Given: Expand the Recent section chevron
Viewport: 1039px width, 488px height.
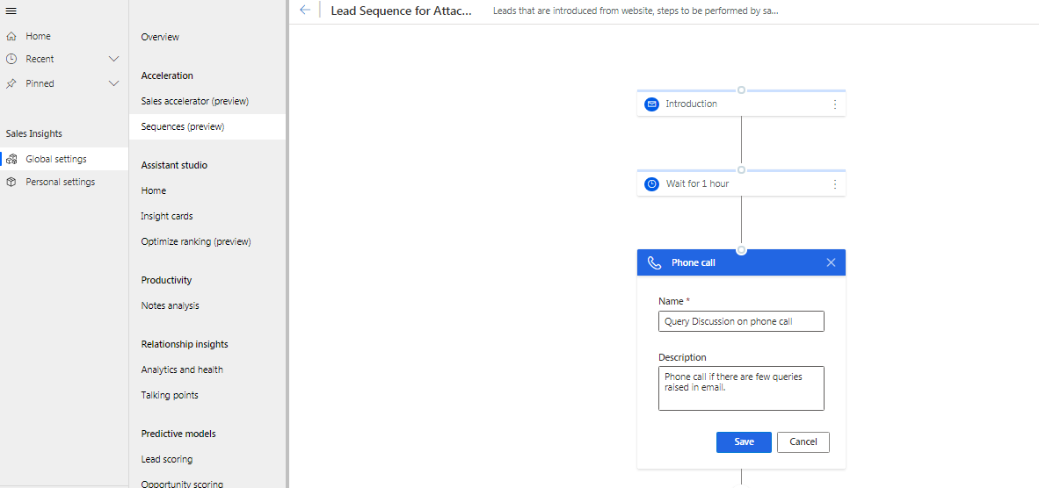Looking at the screenshot, I should [x=113, y=59].
